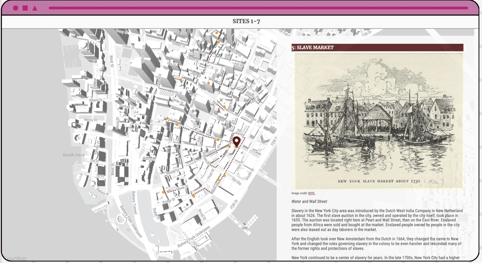This screenshot has width=482, height=263.
Task: Click the paragraph beginning 'Slavery in the New York City'
Action: (x=377, y=220)
